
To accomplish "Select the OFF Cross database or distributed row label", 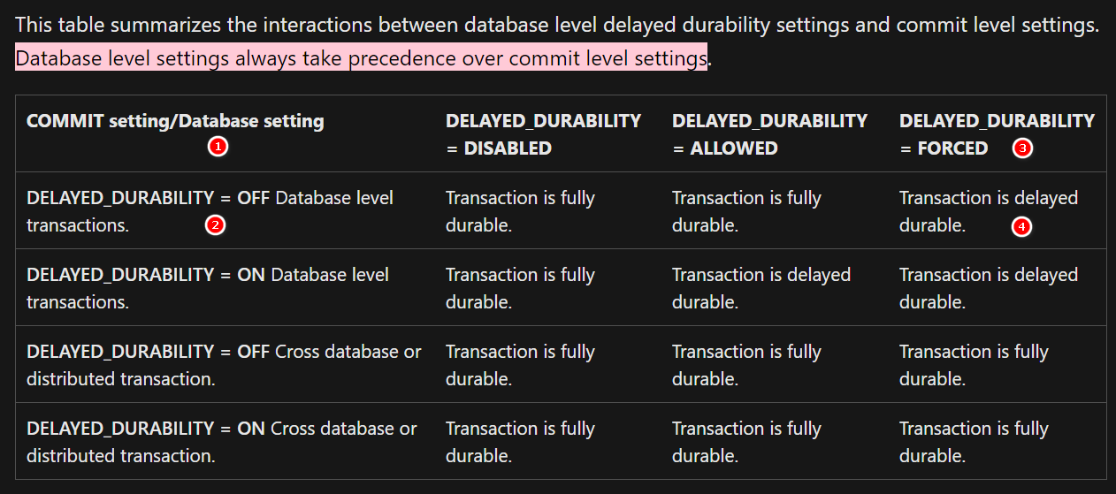I will (x=224, y=365).
